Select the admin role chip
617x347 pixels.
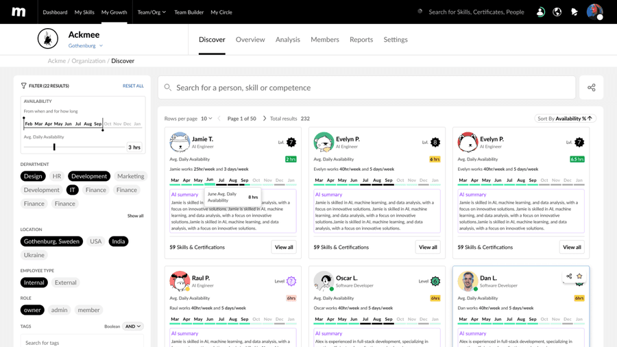pyautogui.click(x=60, y=310)
